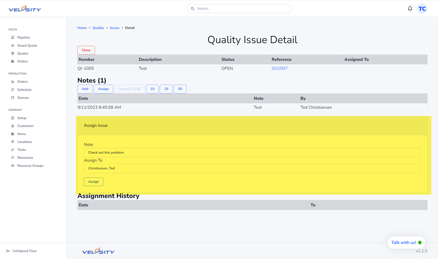Click the red Close button
Viewport: 438px width, 259px height.
[x=86, y=50]
